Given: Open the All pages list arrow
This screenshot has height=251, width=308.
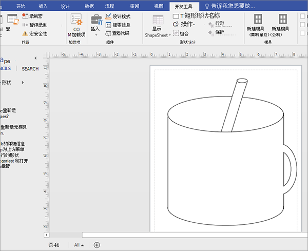Looking at the screenshot, I should (83, 245).
